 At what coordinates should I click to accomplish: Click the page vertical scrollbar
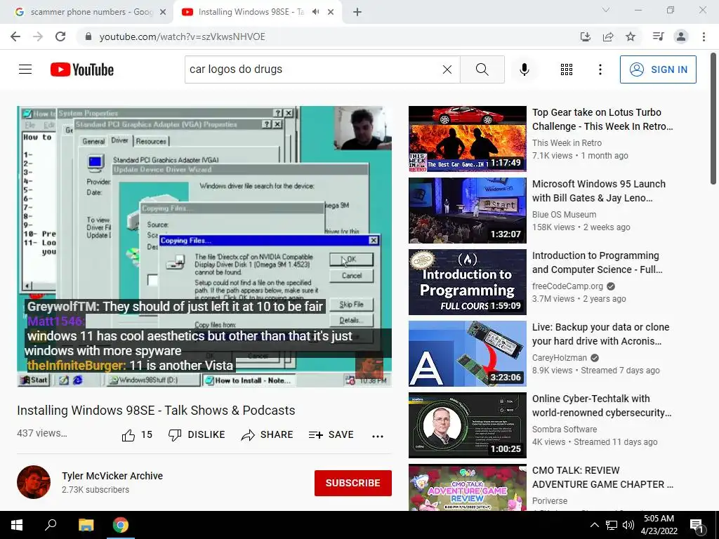point(713,118)
